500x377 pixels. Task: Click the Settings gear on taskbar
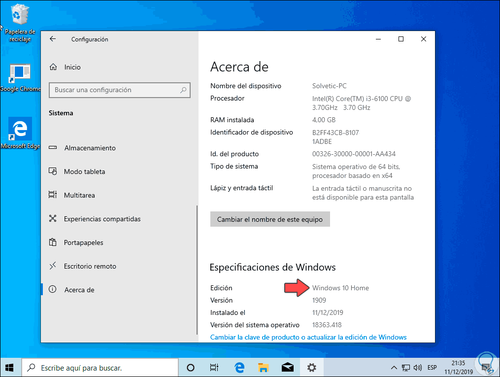tap(311, 368)
